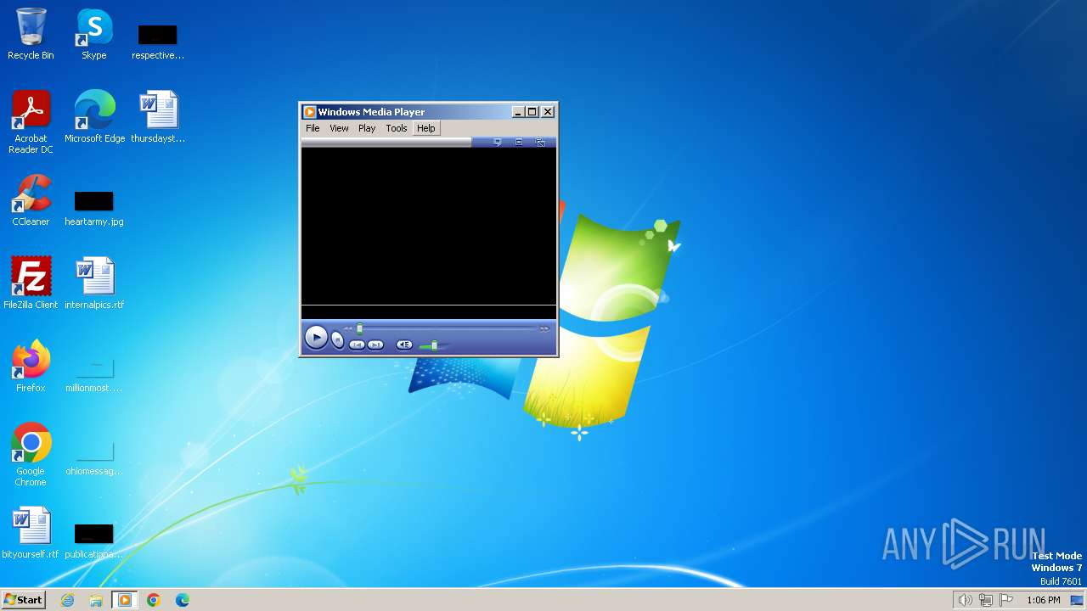Select the Microsoft Edge desktop shortcut
The width and height of the screenshot is (1087, 611).
point(94,117)
